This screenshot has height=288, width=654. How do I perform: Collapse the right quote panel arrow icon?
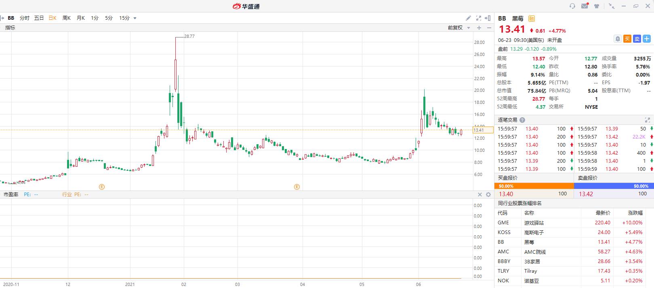coord(488,18)
